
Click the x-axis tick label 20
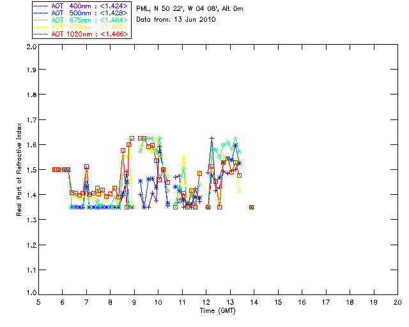click(x=397, y=302)
